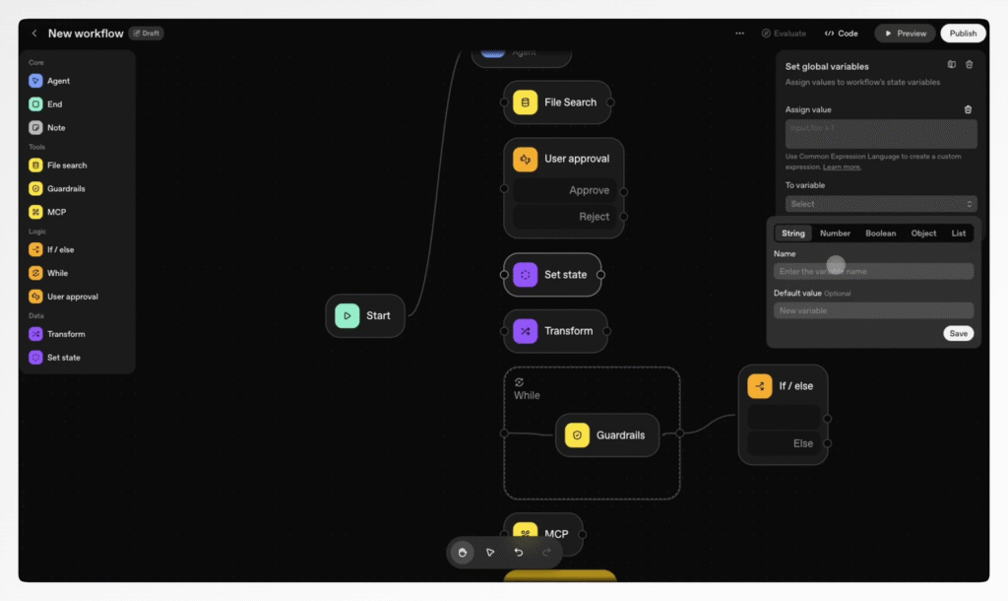This screenshot has width=1008, height=601.
Task: Click the undo arrow icon
Action: [519, 553]
